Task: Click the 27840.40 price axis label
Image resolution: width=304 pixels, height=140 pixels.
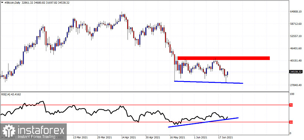Action: pyautogui.click(x=296, y=85)
